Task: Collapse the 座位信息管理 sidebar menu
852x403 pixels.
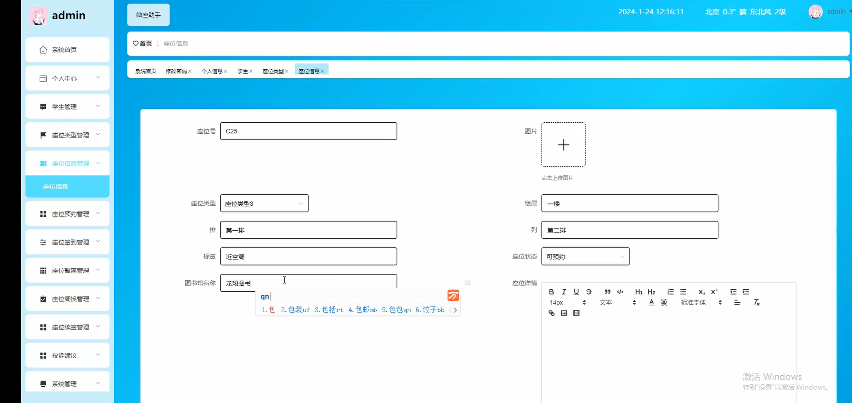Action: (x=67, y=163)
